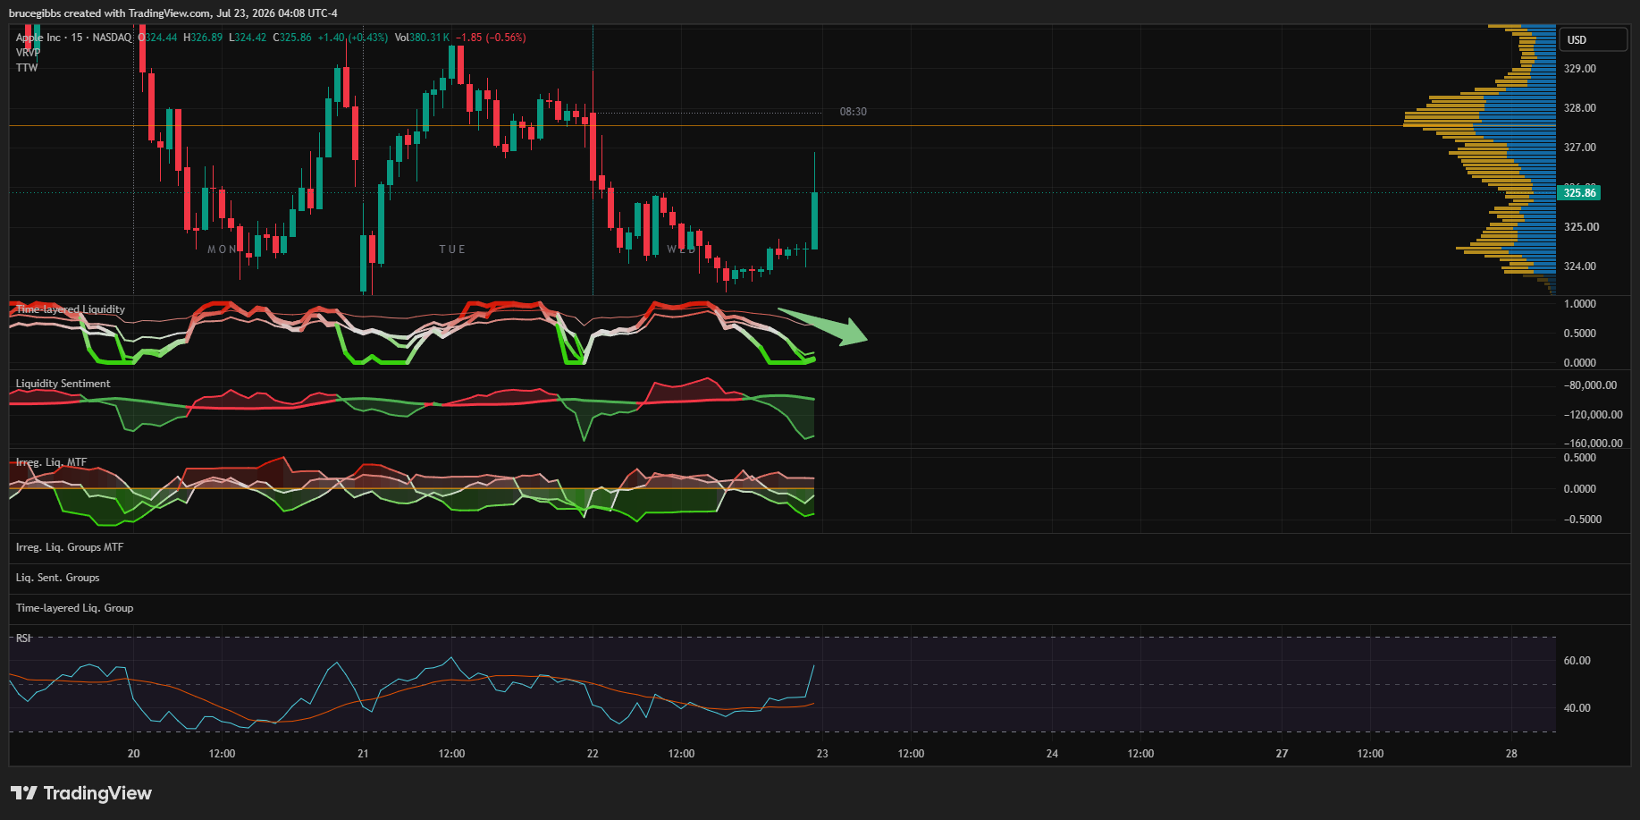Screen dimensions: 1640x820
Task: Click the 328.00 price scale label
Action: coord(1579,108)
